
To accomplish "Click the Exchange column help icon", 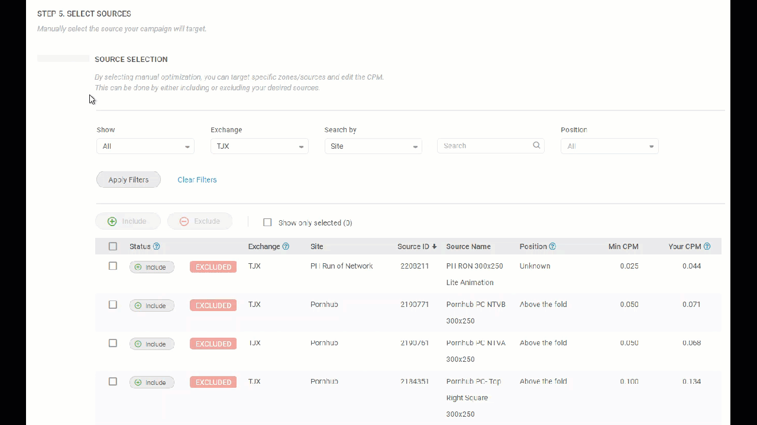I will [286, 247].
